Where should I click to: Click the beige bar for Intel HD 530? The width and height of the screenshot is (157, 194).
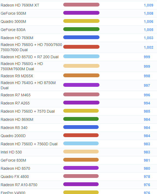pos(81,152)
